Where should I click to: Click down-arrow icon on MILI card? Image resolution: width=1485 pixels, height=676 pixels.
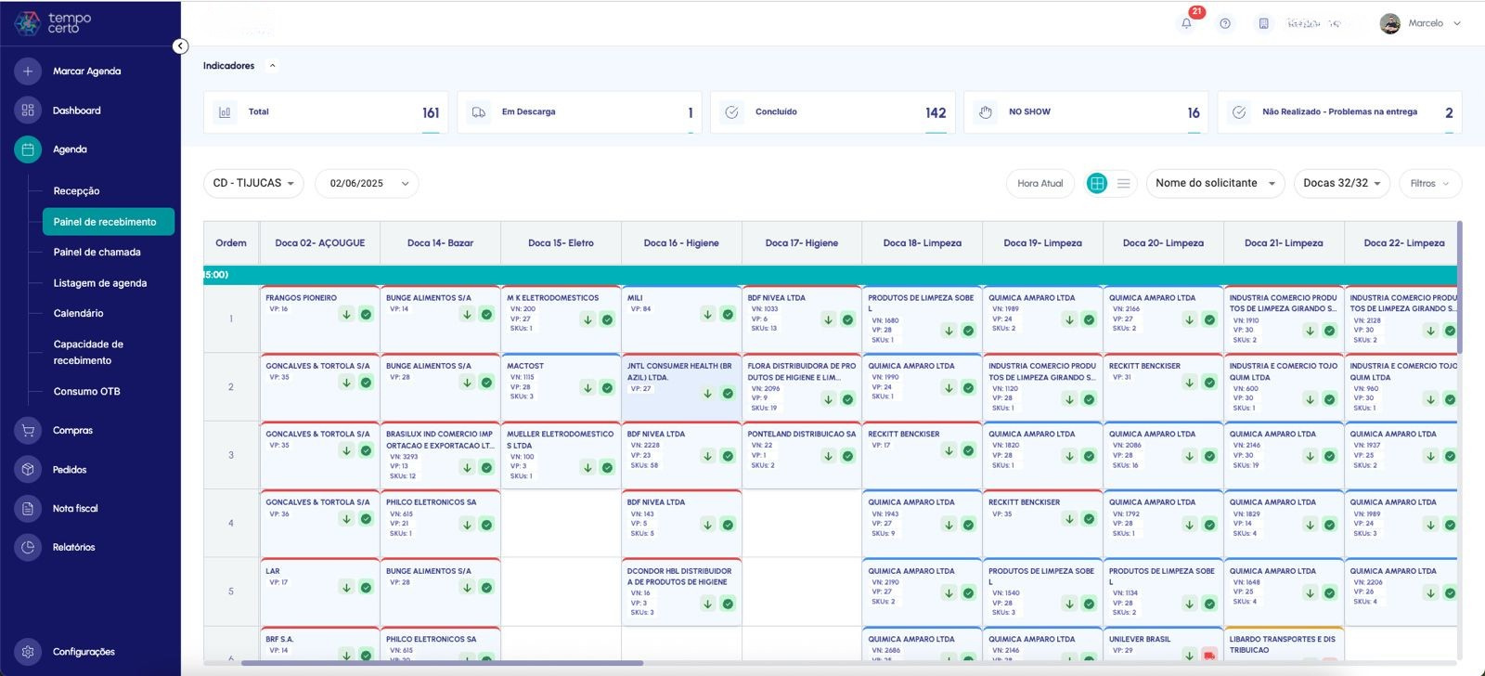click(707, 315)
